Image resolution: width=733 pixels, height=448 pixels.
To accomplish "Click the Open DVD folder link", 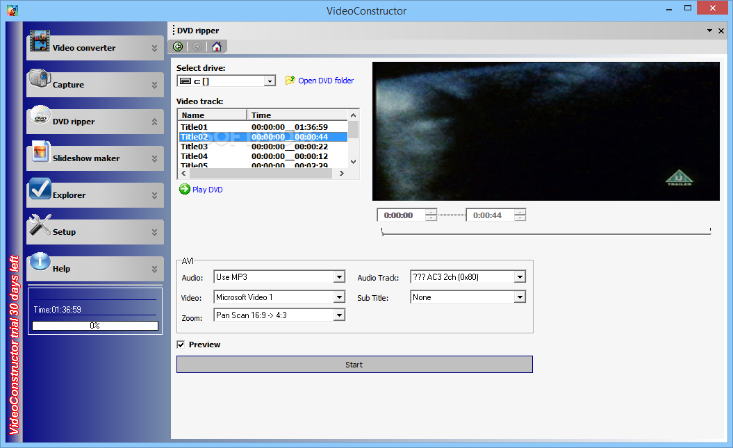I will pos(326,81).
